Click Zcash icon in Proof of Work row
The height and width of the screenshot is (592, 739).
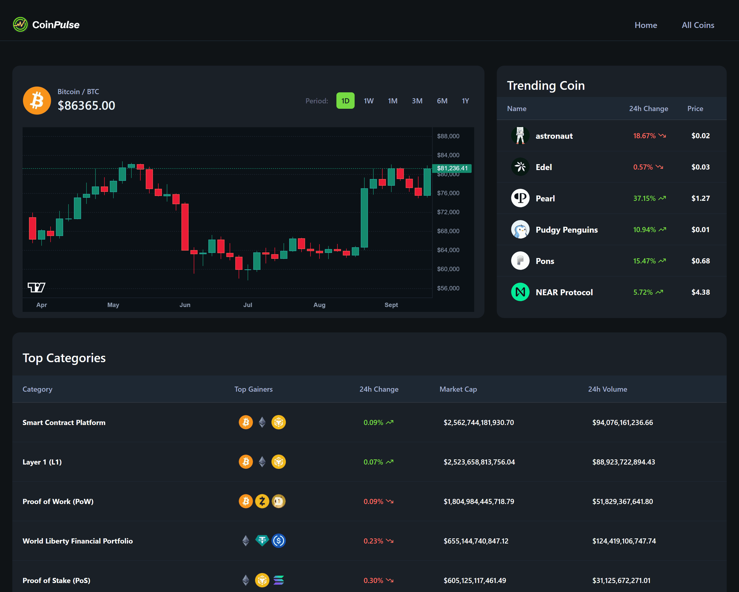coord(262,501)
